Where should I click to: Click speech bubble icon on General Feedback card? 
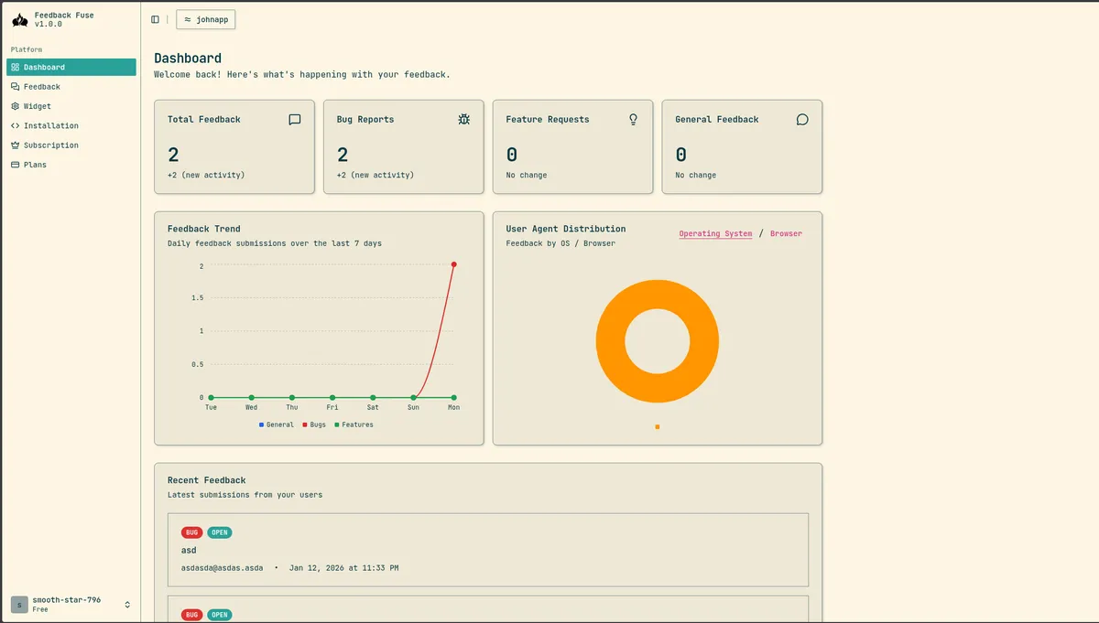coord(802,120)
